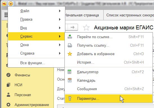Screen dimensions: 154x108
Task: Click the go-to-link arrow icon
Action: coord(70,37)
